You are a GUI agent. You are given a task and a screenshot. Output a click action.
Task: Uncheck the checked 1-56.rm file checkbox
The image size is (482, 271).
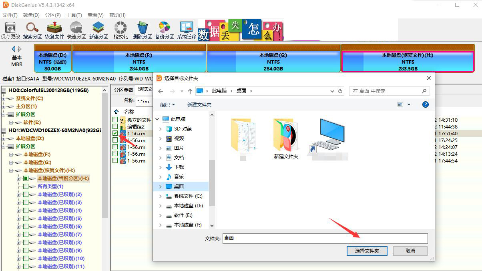tap(115, 133)
